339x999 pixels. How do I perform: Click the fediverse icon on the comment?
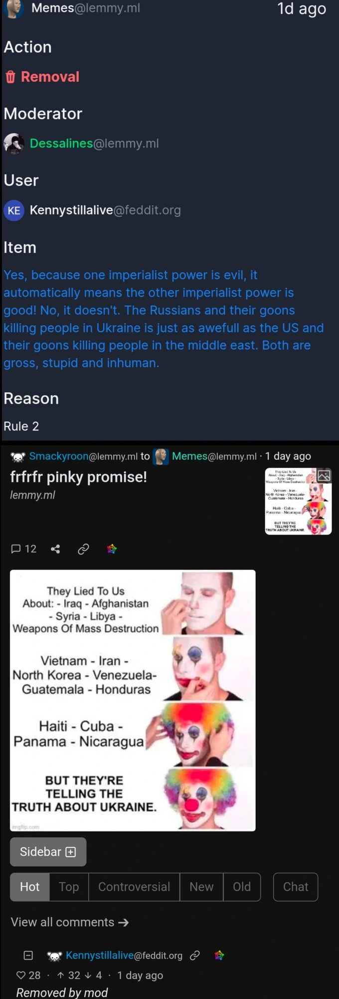[x=219, y=955]
